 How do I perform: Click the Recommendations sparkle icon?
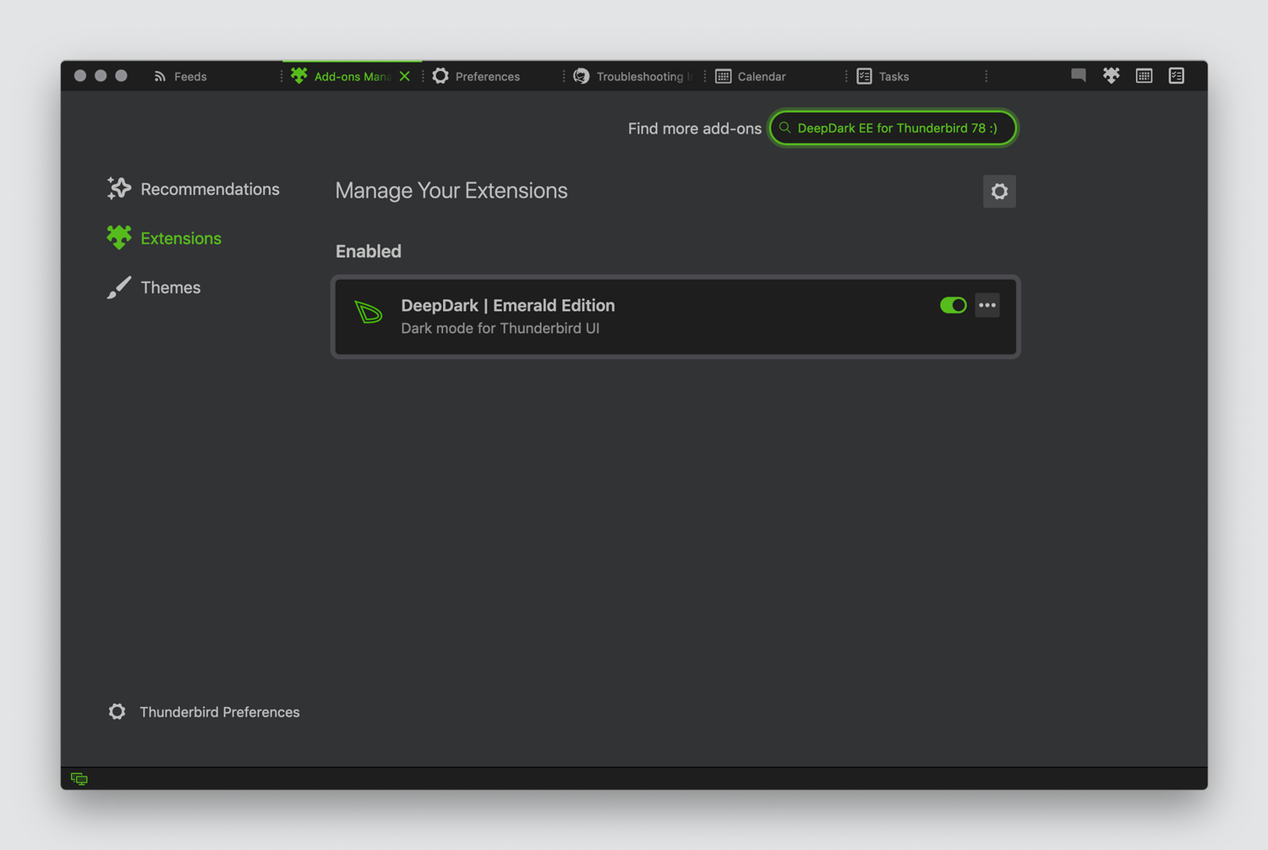coord(119,188)
